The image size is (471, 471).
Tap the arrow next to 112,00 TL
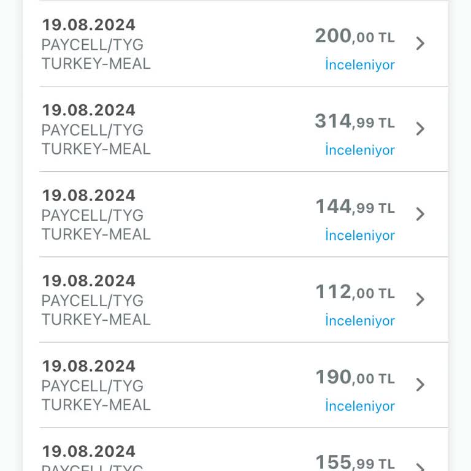point(420,299)
